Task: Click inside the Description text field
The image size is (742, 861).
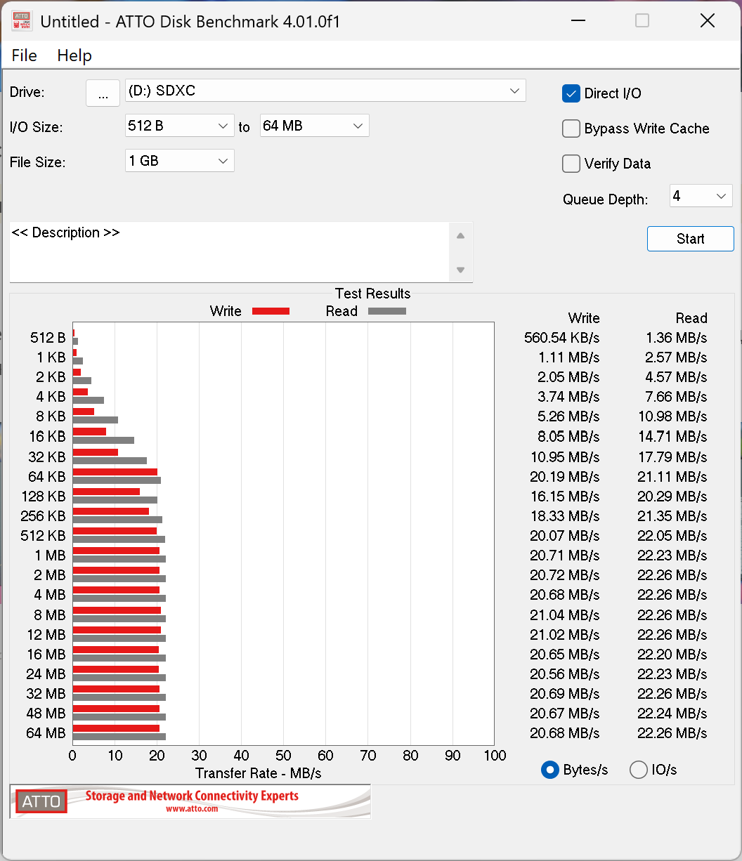Action: (x=229, y=252)
